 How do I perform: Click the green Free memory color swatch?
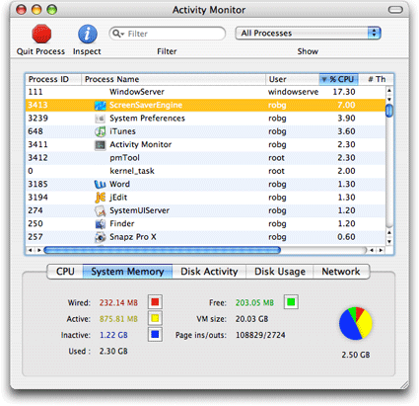(291, 302)
